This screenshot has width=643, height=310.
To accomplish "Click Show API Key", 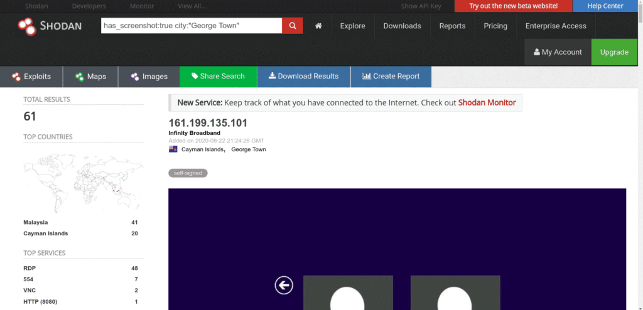I will 421,6.
